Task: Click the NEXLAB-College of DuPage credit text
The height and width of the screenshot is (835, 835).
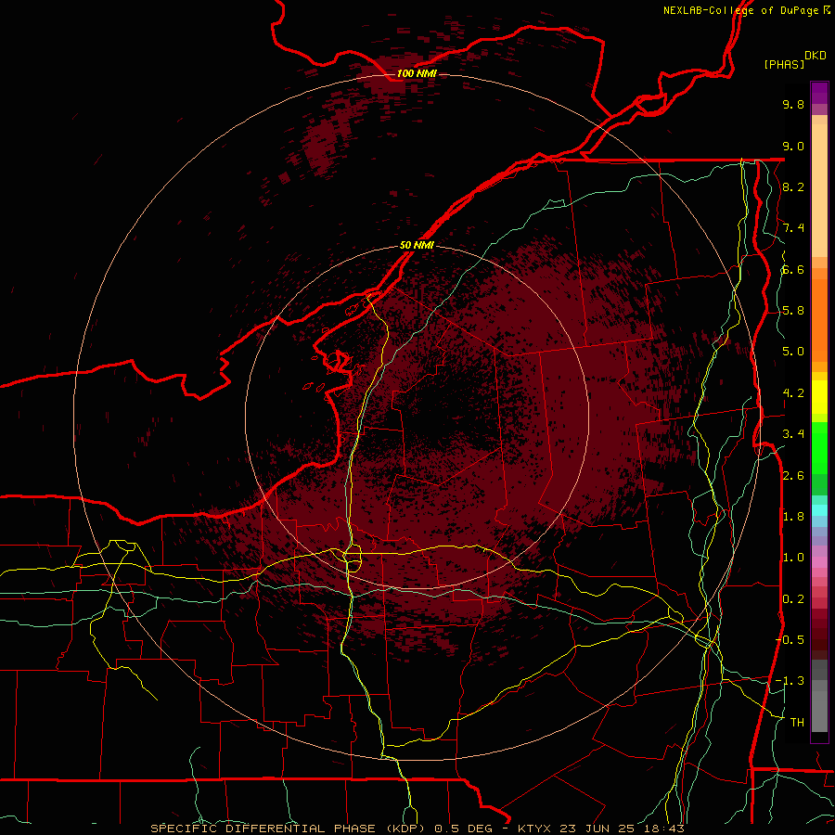Action: pyautogui.click(x=740, y=10)
